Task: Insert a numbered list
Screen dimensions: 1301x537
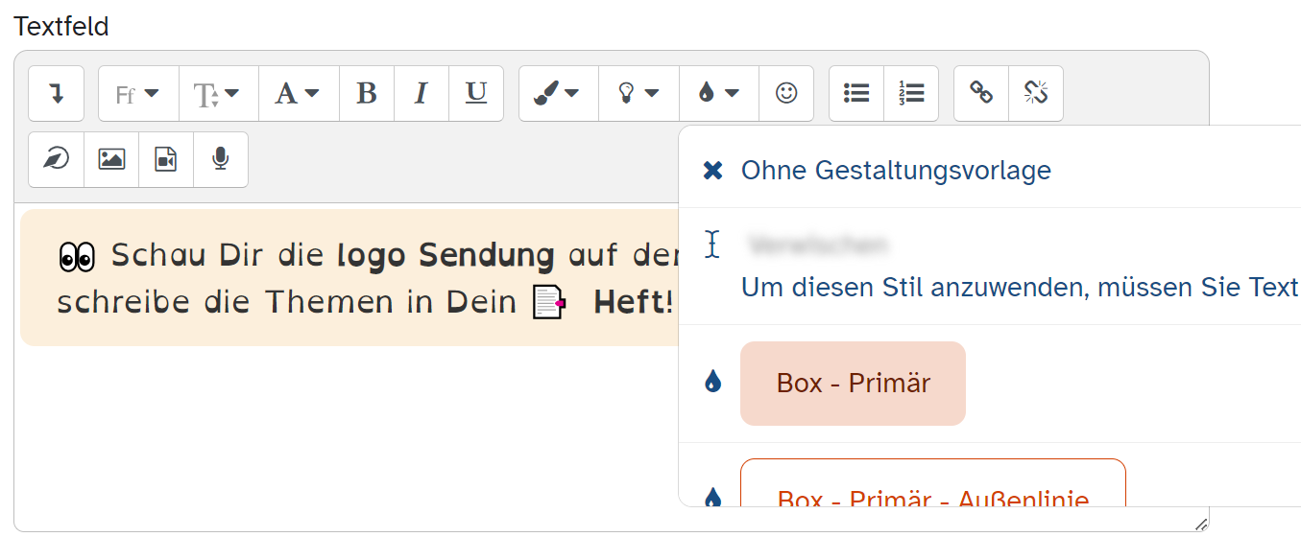Action: click(911, 94)
